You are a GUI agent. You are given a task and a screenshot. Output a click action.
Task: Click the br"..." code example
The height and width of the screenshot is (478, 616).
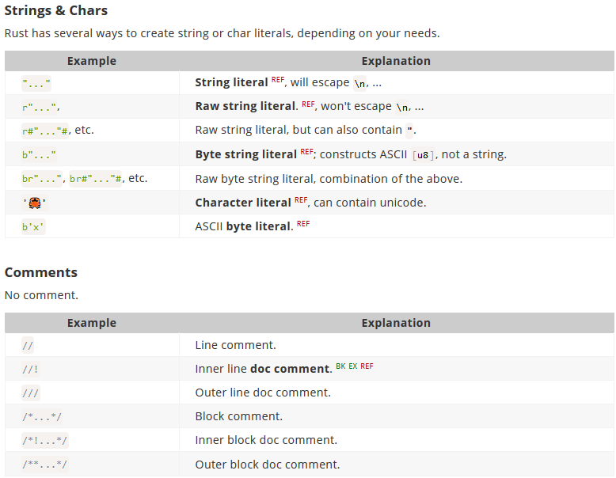(42, 179)
